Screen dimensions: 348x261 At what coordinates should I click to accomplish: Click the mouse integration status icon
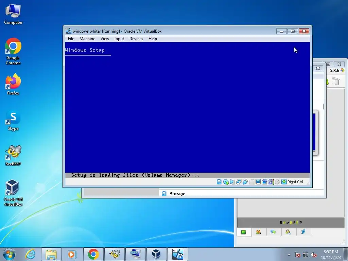point(277,182)
